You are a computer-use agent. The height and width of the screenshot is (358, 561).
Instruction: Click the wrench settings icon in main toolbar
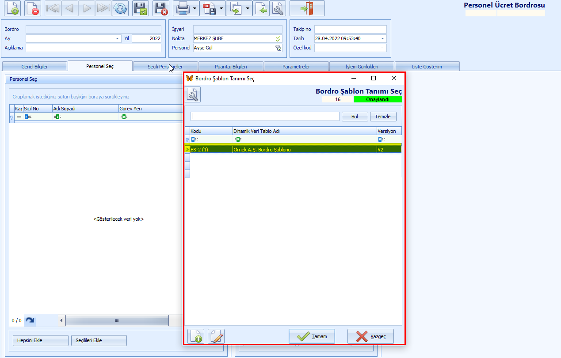coord(278,8)
